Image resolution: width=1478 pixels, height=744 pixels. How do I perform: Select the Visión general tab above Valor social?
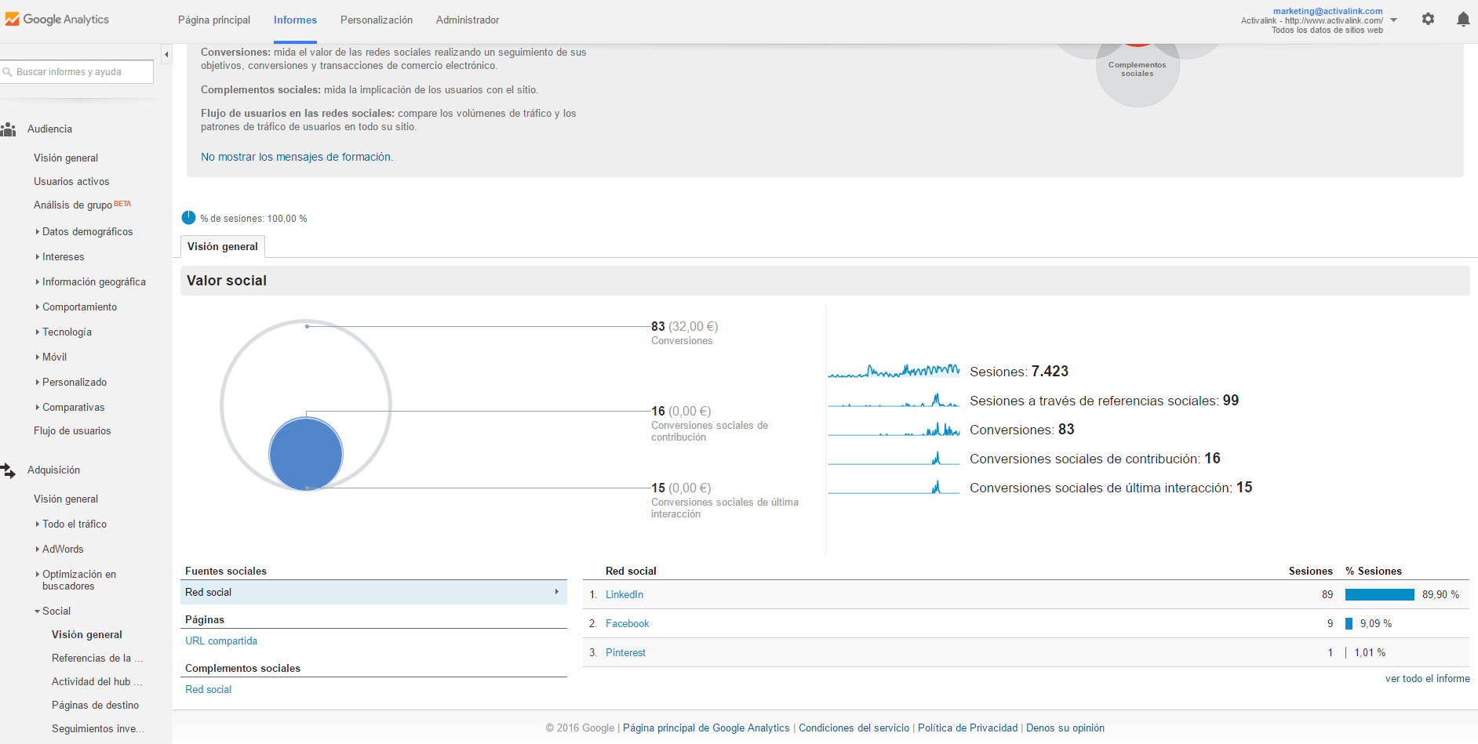point(222,246)
